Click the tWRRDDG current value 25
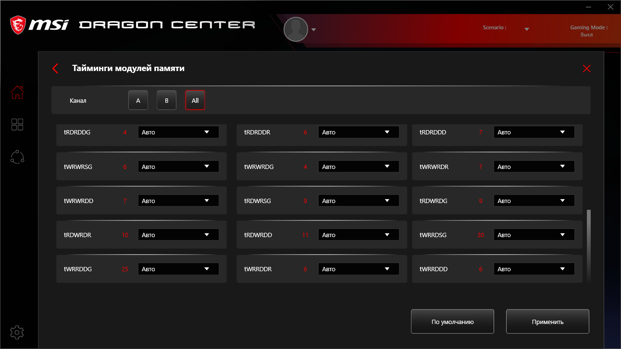This screenshot has height=349, width=621. click(125, 269)
